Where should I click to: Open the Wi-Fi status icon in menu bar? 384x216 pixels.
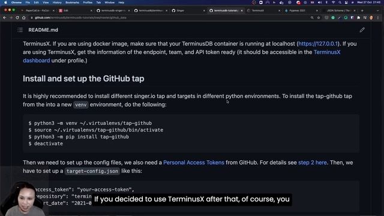click(x=334, y=2)
